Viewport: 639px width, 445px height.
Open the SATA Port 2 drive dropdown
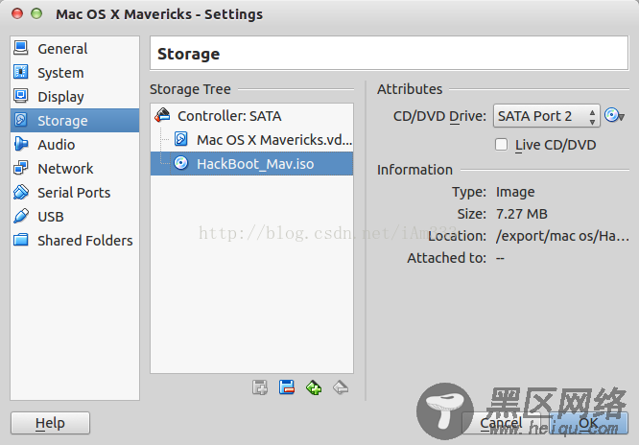547,116
